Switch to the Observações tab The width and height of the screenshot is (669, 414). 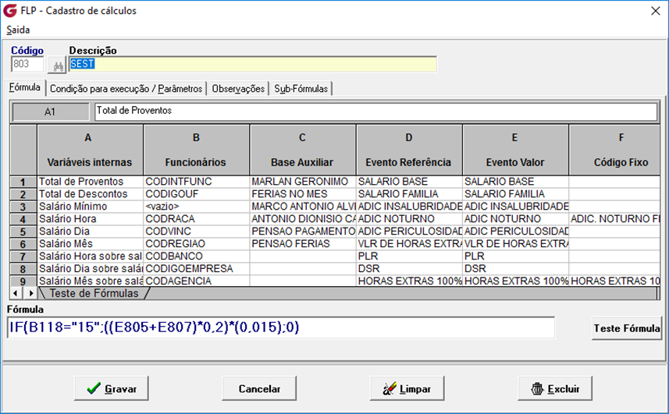pyautogui.click(x=238, y=89)
